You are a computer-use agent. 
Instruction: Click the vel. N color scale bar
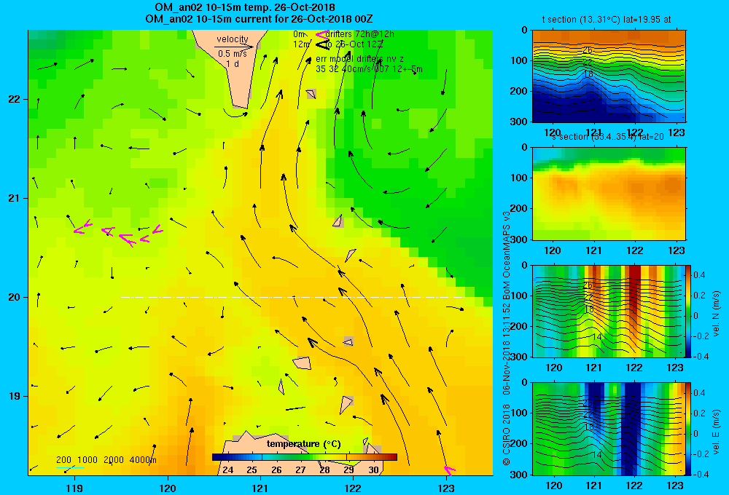[689, 311]
